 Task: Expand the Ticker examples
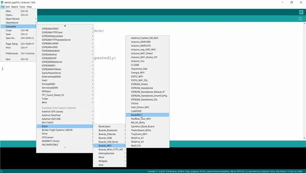(65, 99)
